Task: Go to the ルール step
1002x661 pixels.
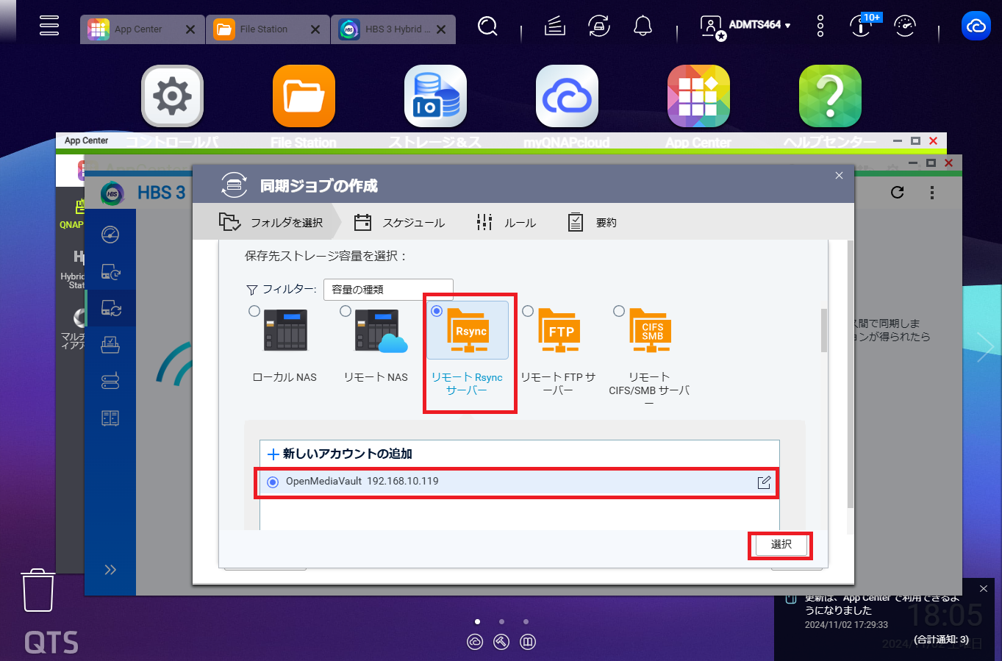Action: (506, 222)
